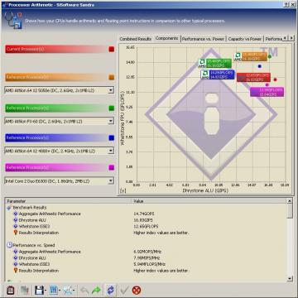Open the Capacity vs Power tab
This screenshot has width=298, height=298.
pos(244,39)
